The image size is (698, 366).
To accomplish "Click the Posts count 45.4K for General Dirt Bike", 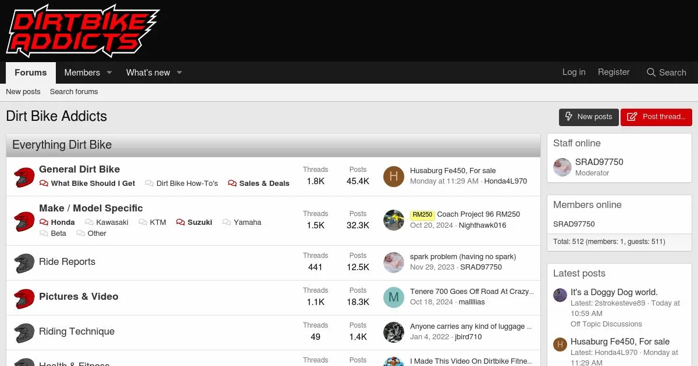I will (x=358, y=181).
